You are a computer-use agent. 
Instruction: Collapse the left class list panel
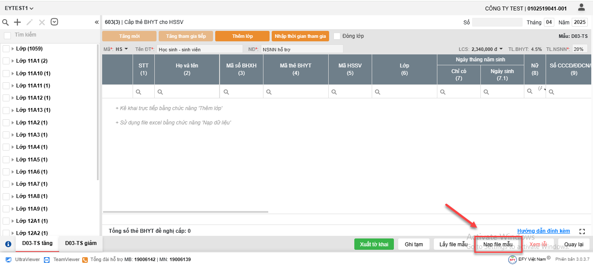[x=97, y=23]
